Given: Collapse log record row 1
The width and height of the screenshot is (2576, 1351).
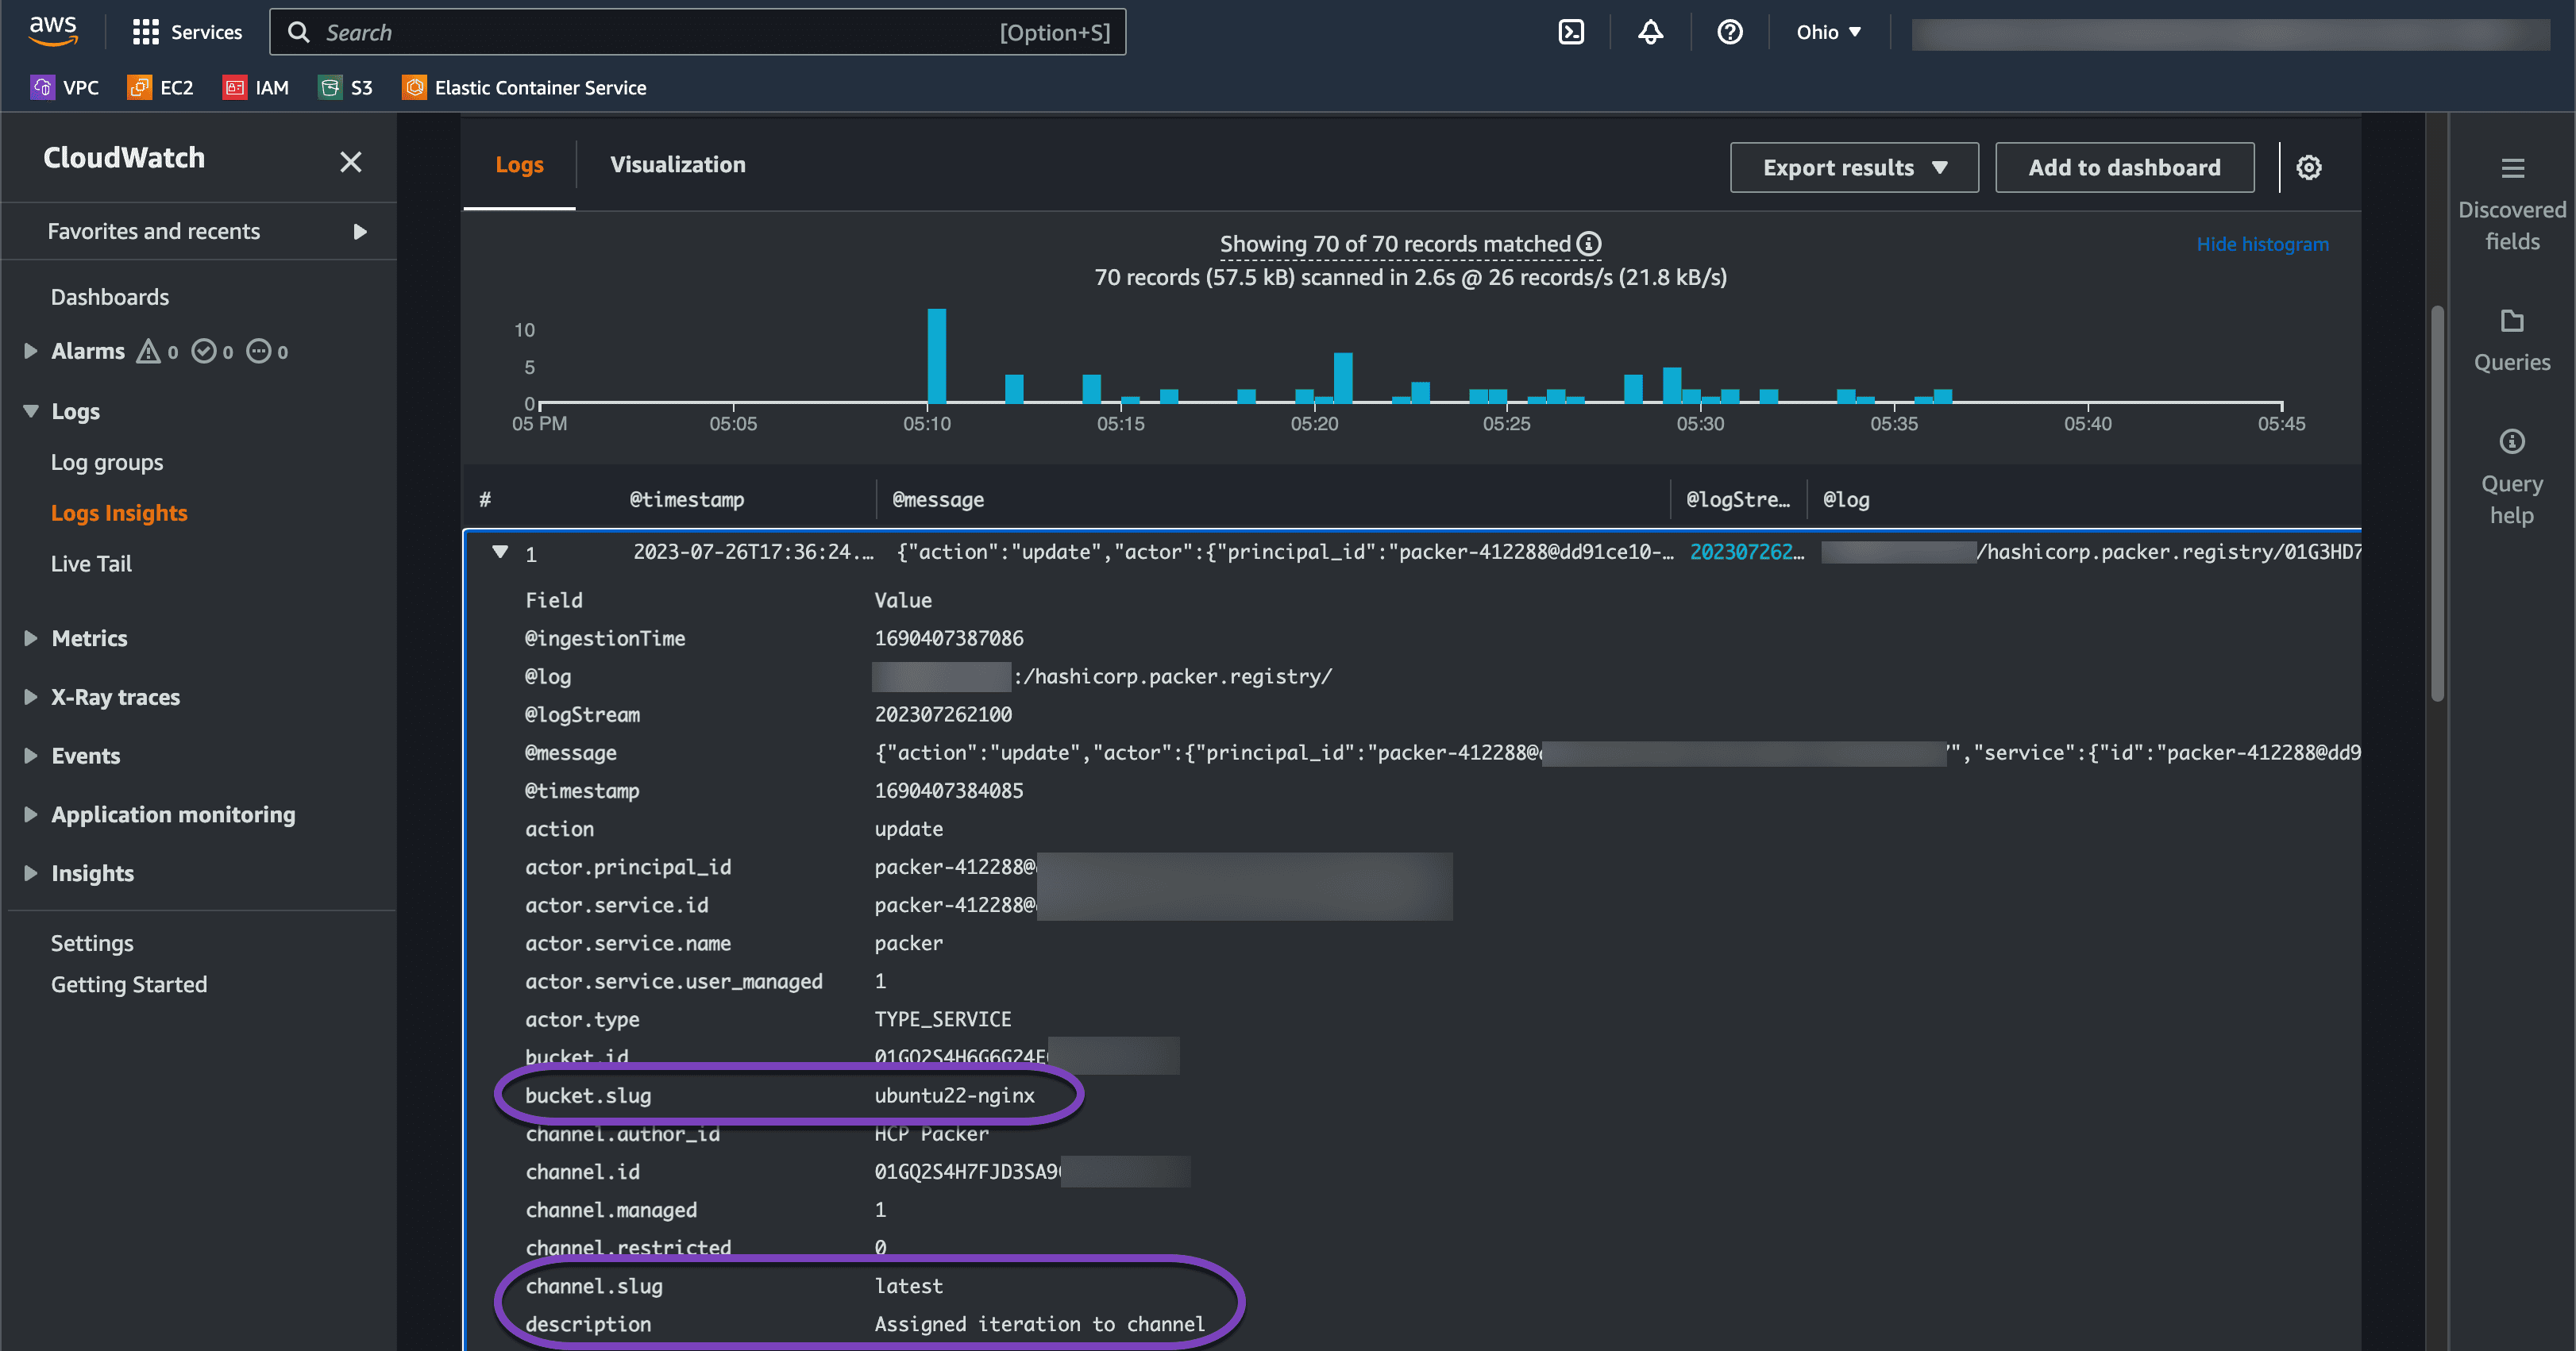Looking at the screenshot, I should tap(501, 552).
